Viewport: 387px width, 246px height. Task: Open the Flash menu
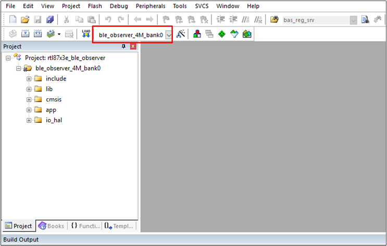(x=95, y=6)
